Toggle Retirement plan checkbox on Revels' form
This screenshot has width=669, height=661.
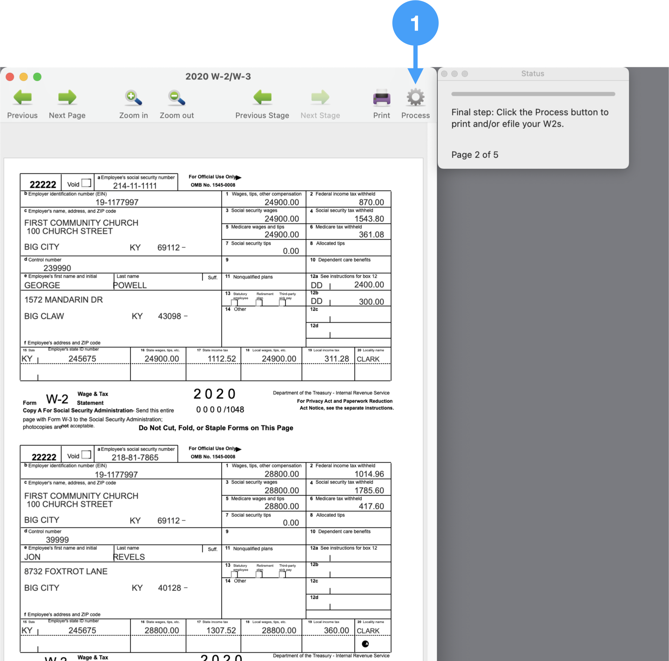click(259, 574)
